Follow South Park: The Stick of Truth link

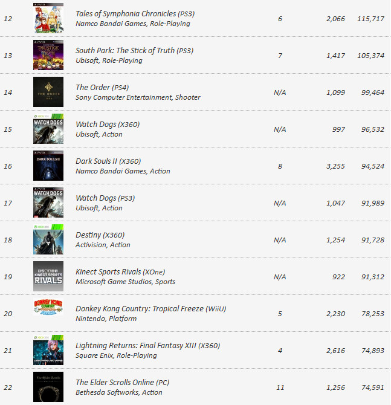tap(135, 51)
